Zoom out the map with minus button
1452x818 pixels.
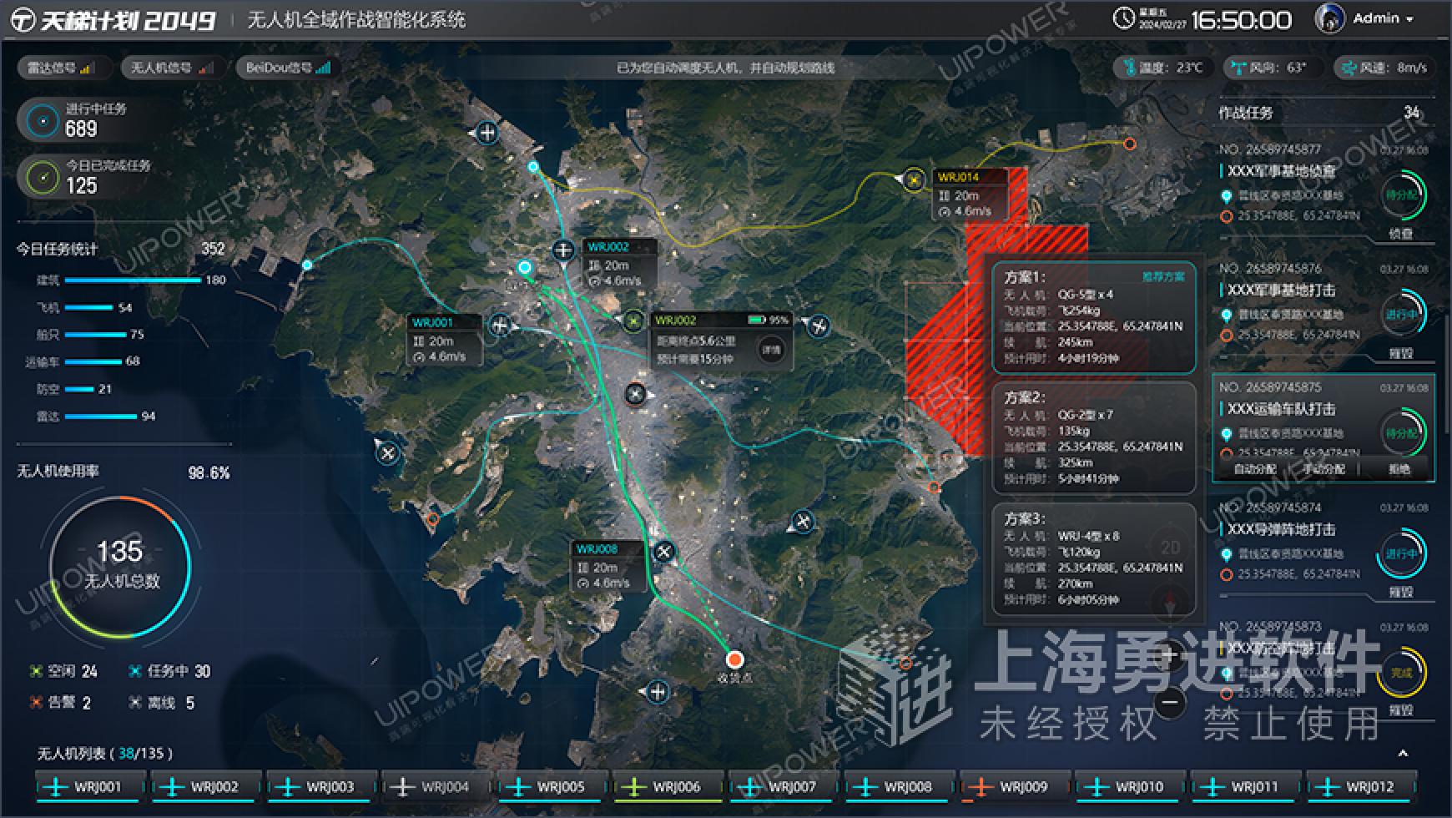coord(1170,702)
